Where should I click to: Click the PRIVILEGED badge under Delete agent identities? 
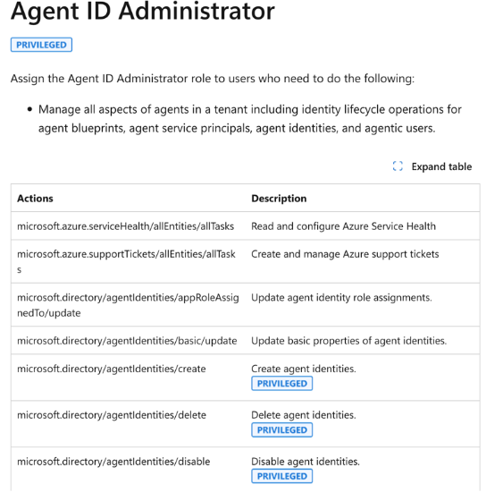[x=281, y=429]
